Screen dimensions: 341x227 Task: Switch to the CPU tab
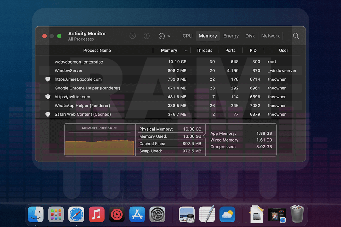pos(187,36)
